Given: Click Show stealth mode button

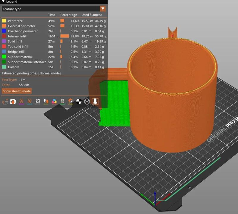Looking at the screenshot, I should [17, 91].
